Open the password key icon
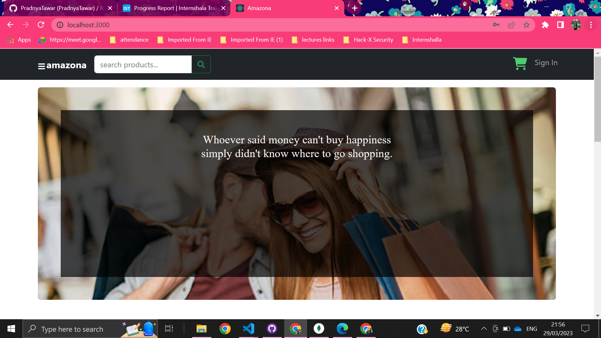The width and height of the screenshot is (601, 338). coord(496,25)
